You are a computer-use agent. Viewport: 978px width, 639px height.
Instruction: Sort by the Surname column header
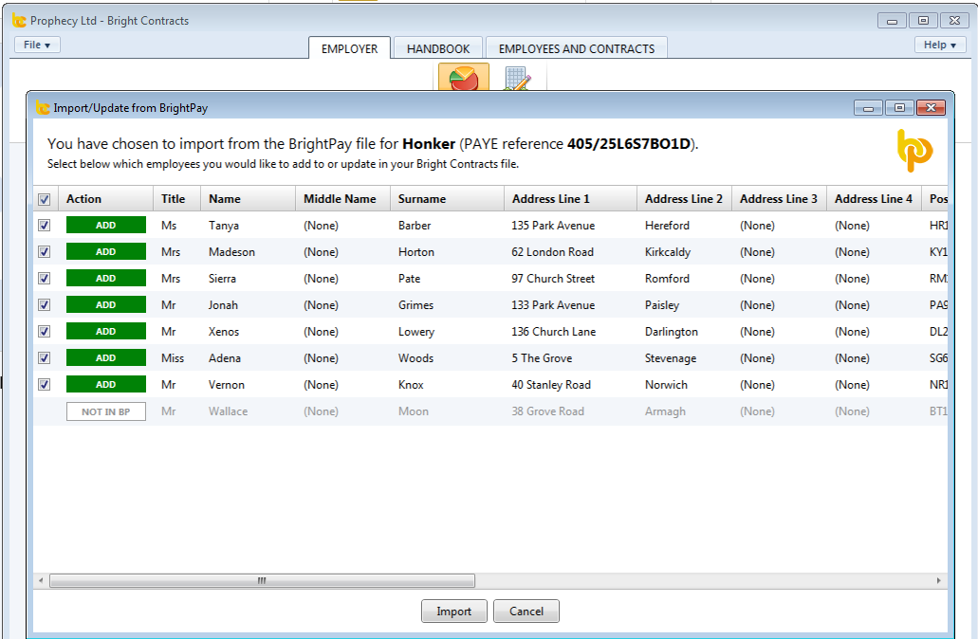447,199
